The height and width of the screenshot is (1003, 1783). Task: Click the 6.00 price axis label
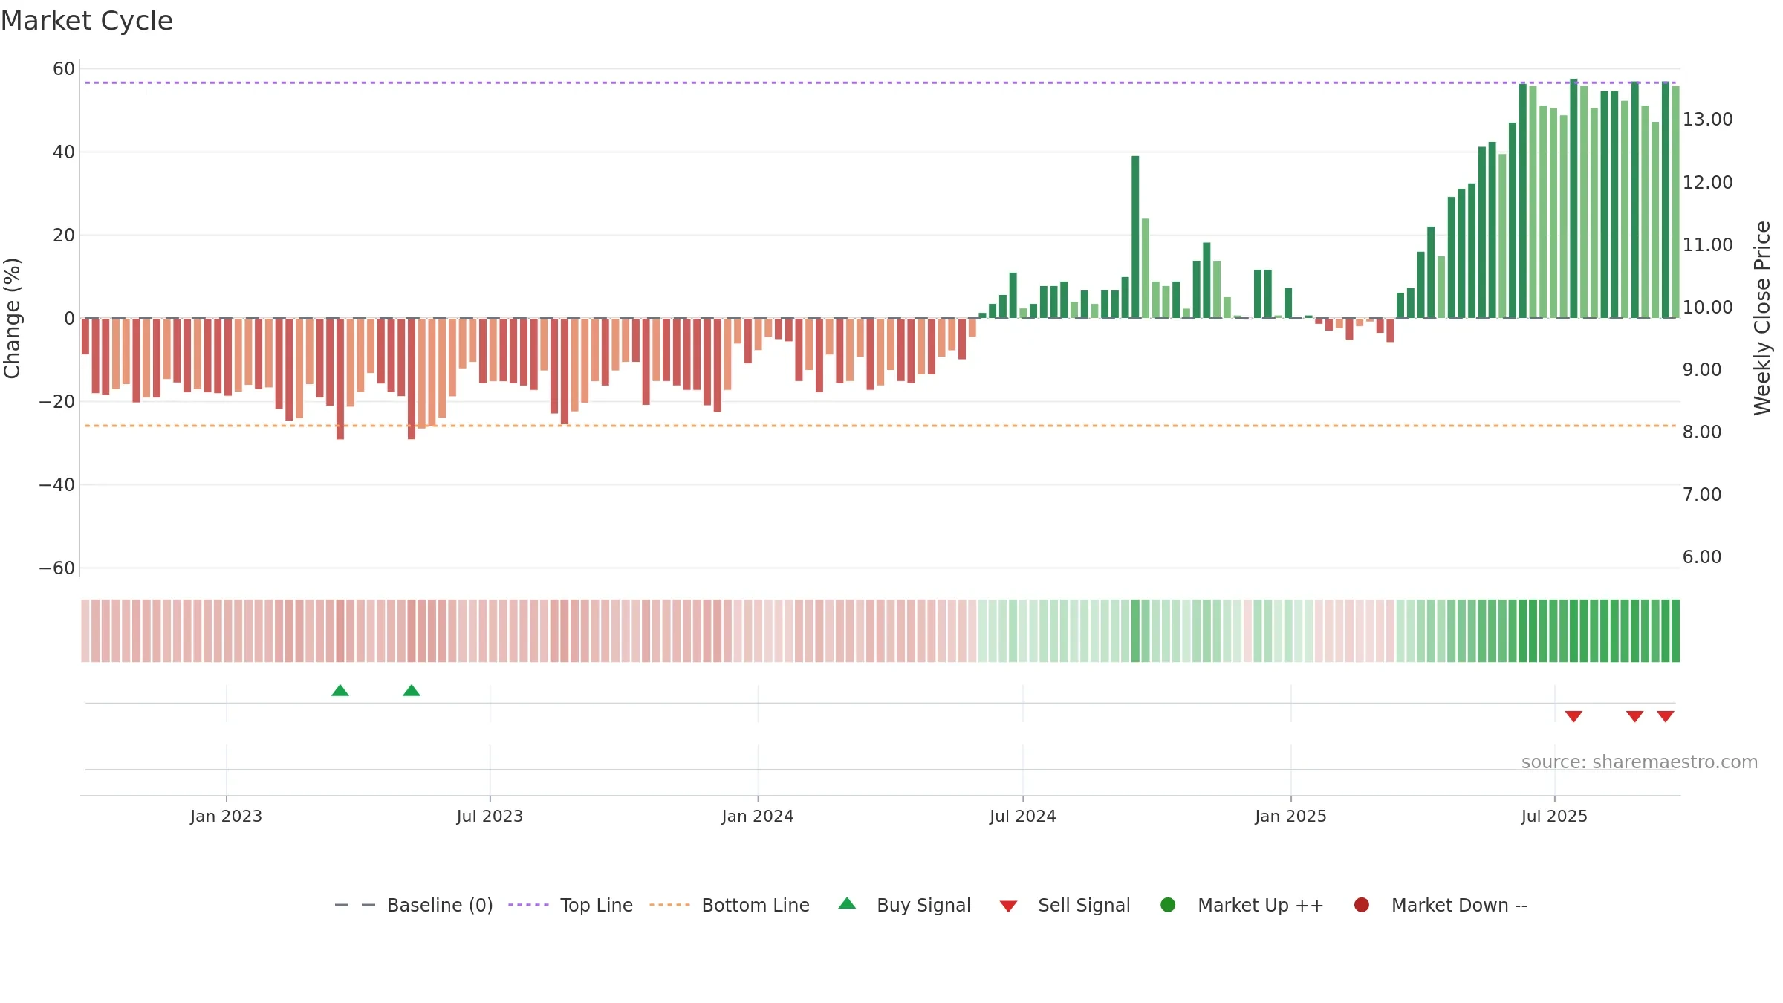1702,556
